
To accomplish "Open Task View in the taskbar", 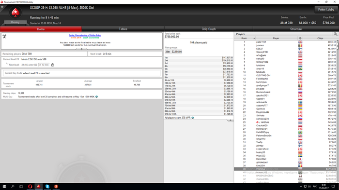I will (x=21, y=187).
